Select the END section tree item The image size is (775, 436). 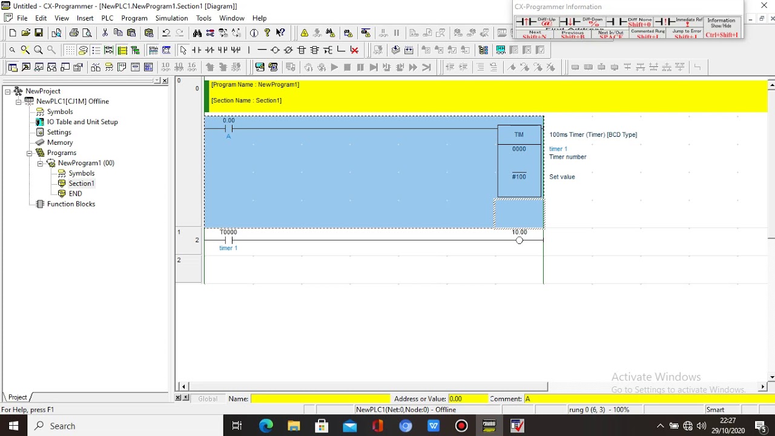coord(75,194)
